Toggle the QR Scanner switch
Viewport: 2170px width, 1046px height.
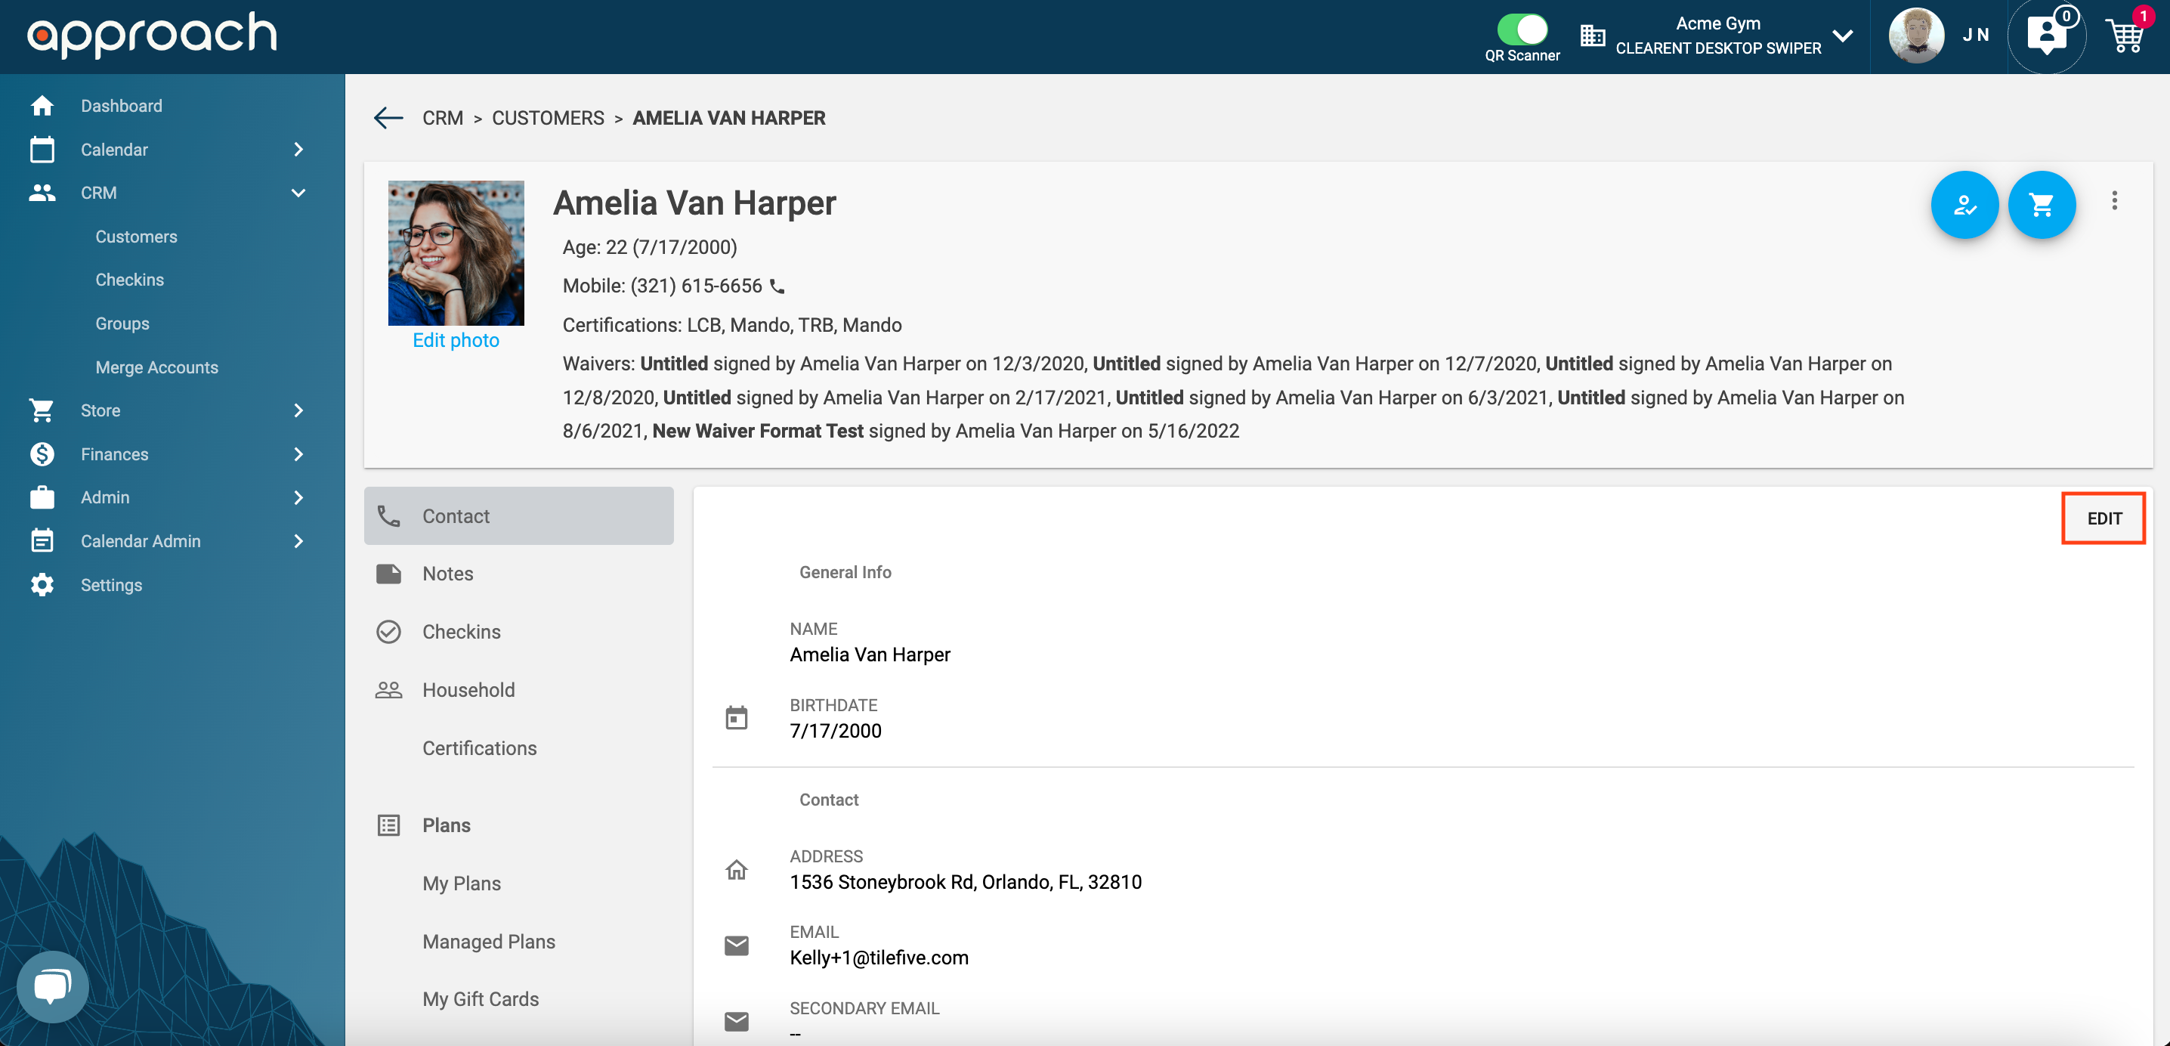[1522, 29]
